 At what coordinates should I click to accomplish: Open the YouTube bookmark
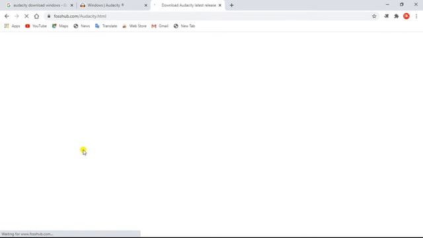[x=36, y=26]
